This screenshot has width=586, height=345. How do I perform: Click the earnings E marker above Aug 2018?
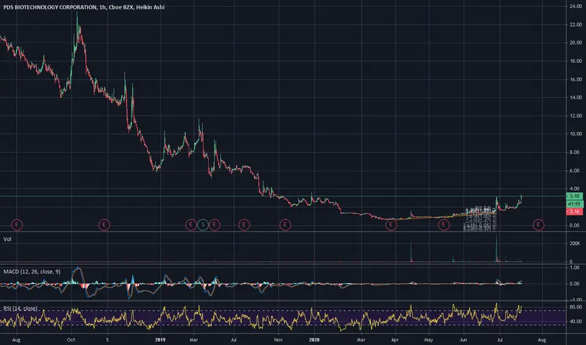pos(17,225)
